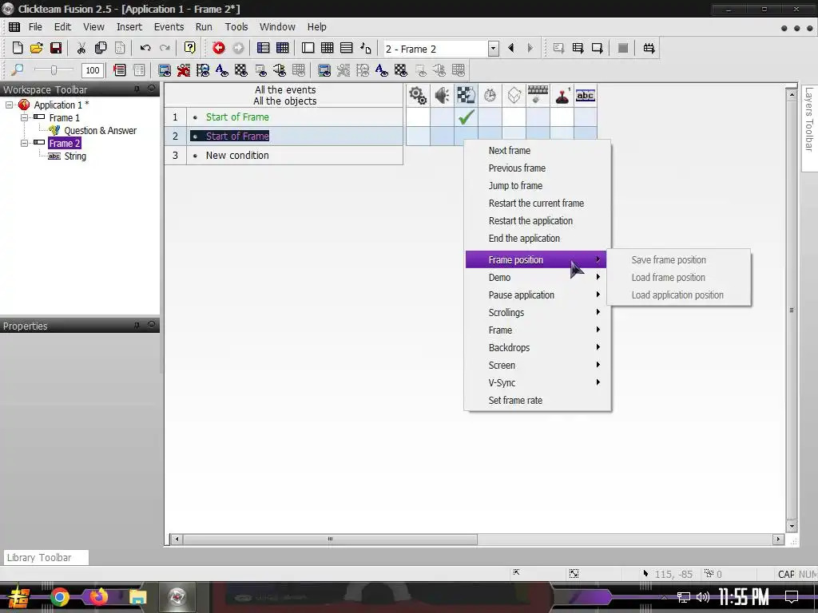Open the Library Toolbar tab

point(46,557)
